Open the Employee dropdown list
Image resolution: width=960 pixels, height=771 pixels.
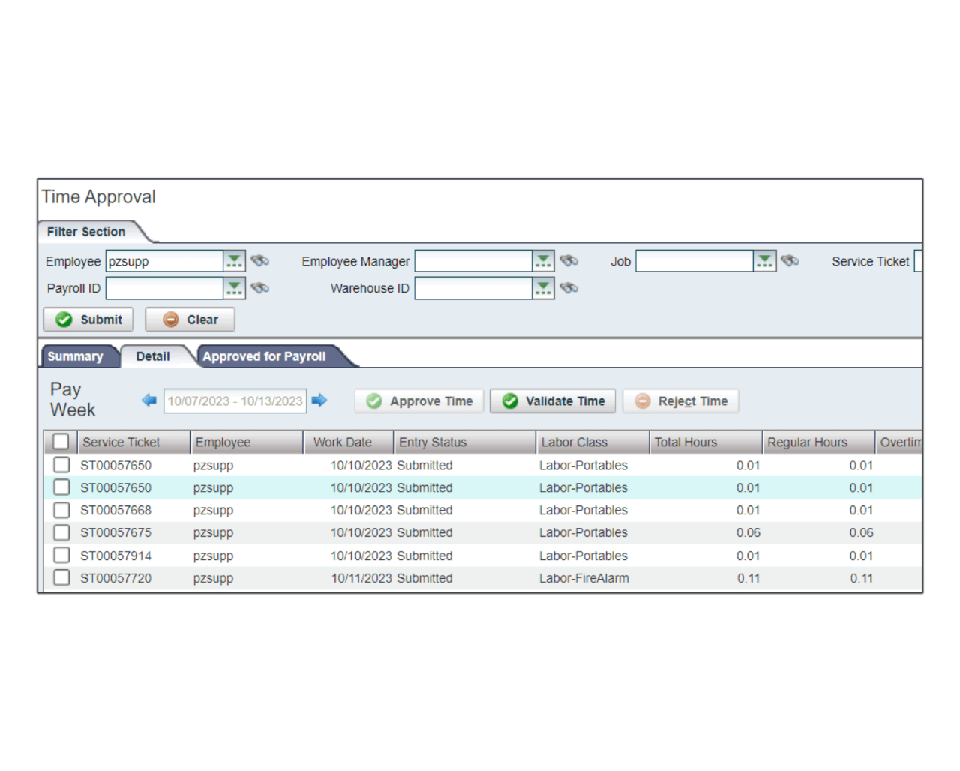pos(234,261)
